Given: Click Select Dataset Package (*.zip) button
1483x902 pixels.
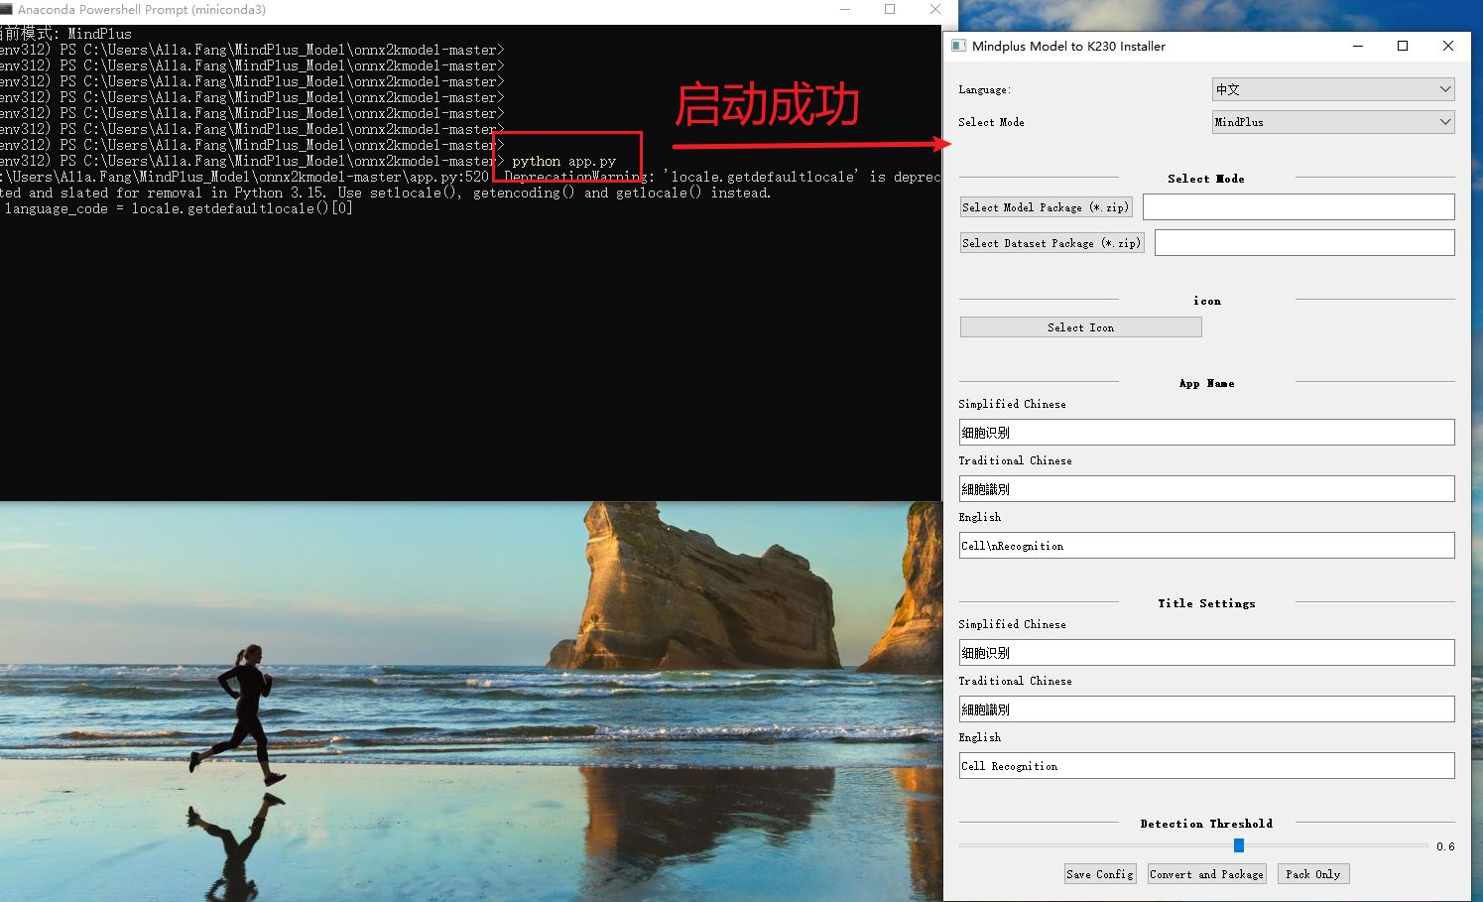Looking at the screenshot, I should tap(1051, 243).
